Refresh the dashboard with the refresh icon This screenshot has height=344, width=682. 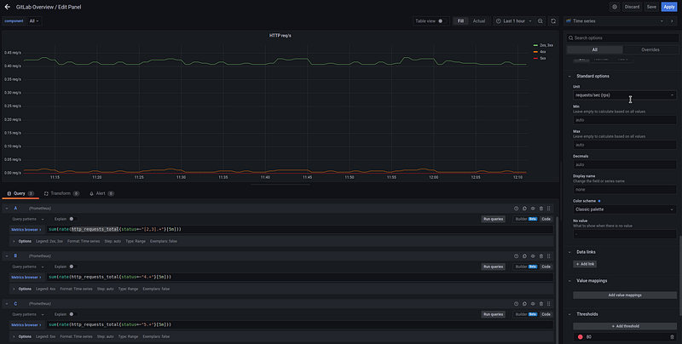pyautogui.click(x=553, y=20)
